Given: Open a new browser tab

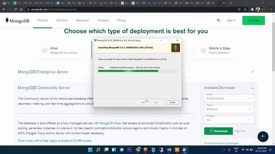Looking at the screenshot, I should click(x=231, y=3).
